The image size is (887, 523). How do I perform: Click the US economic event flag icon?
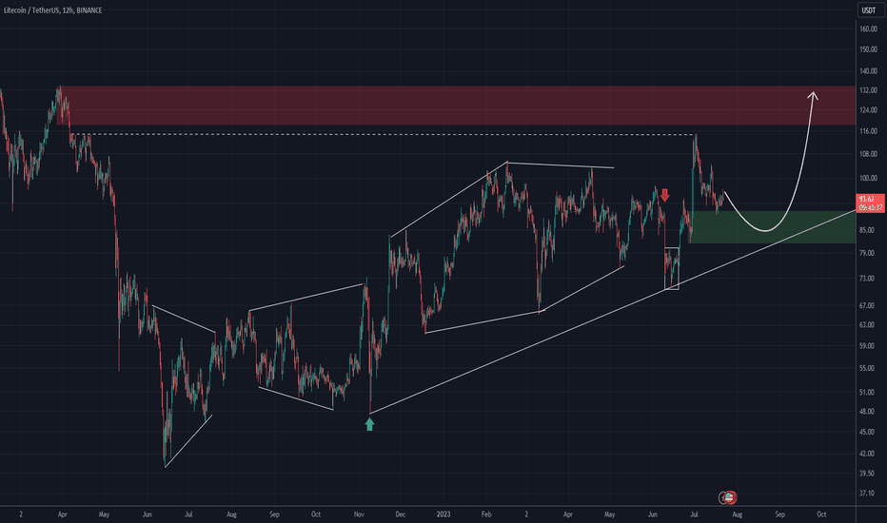(730, 497)
